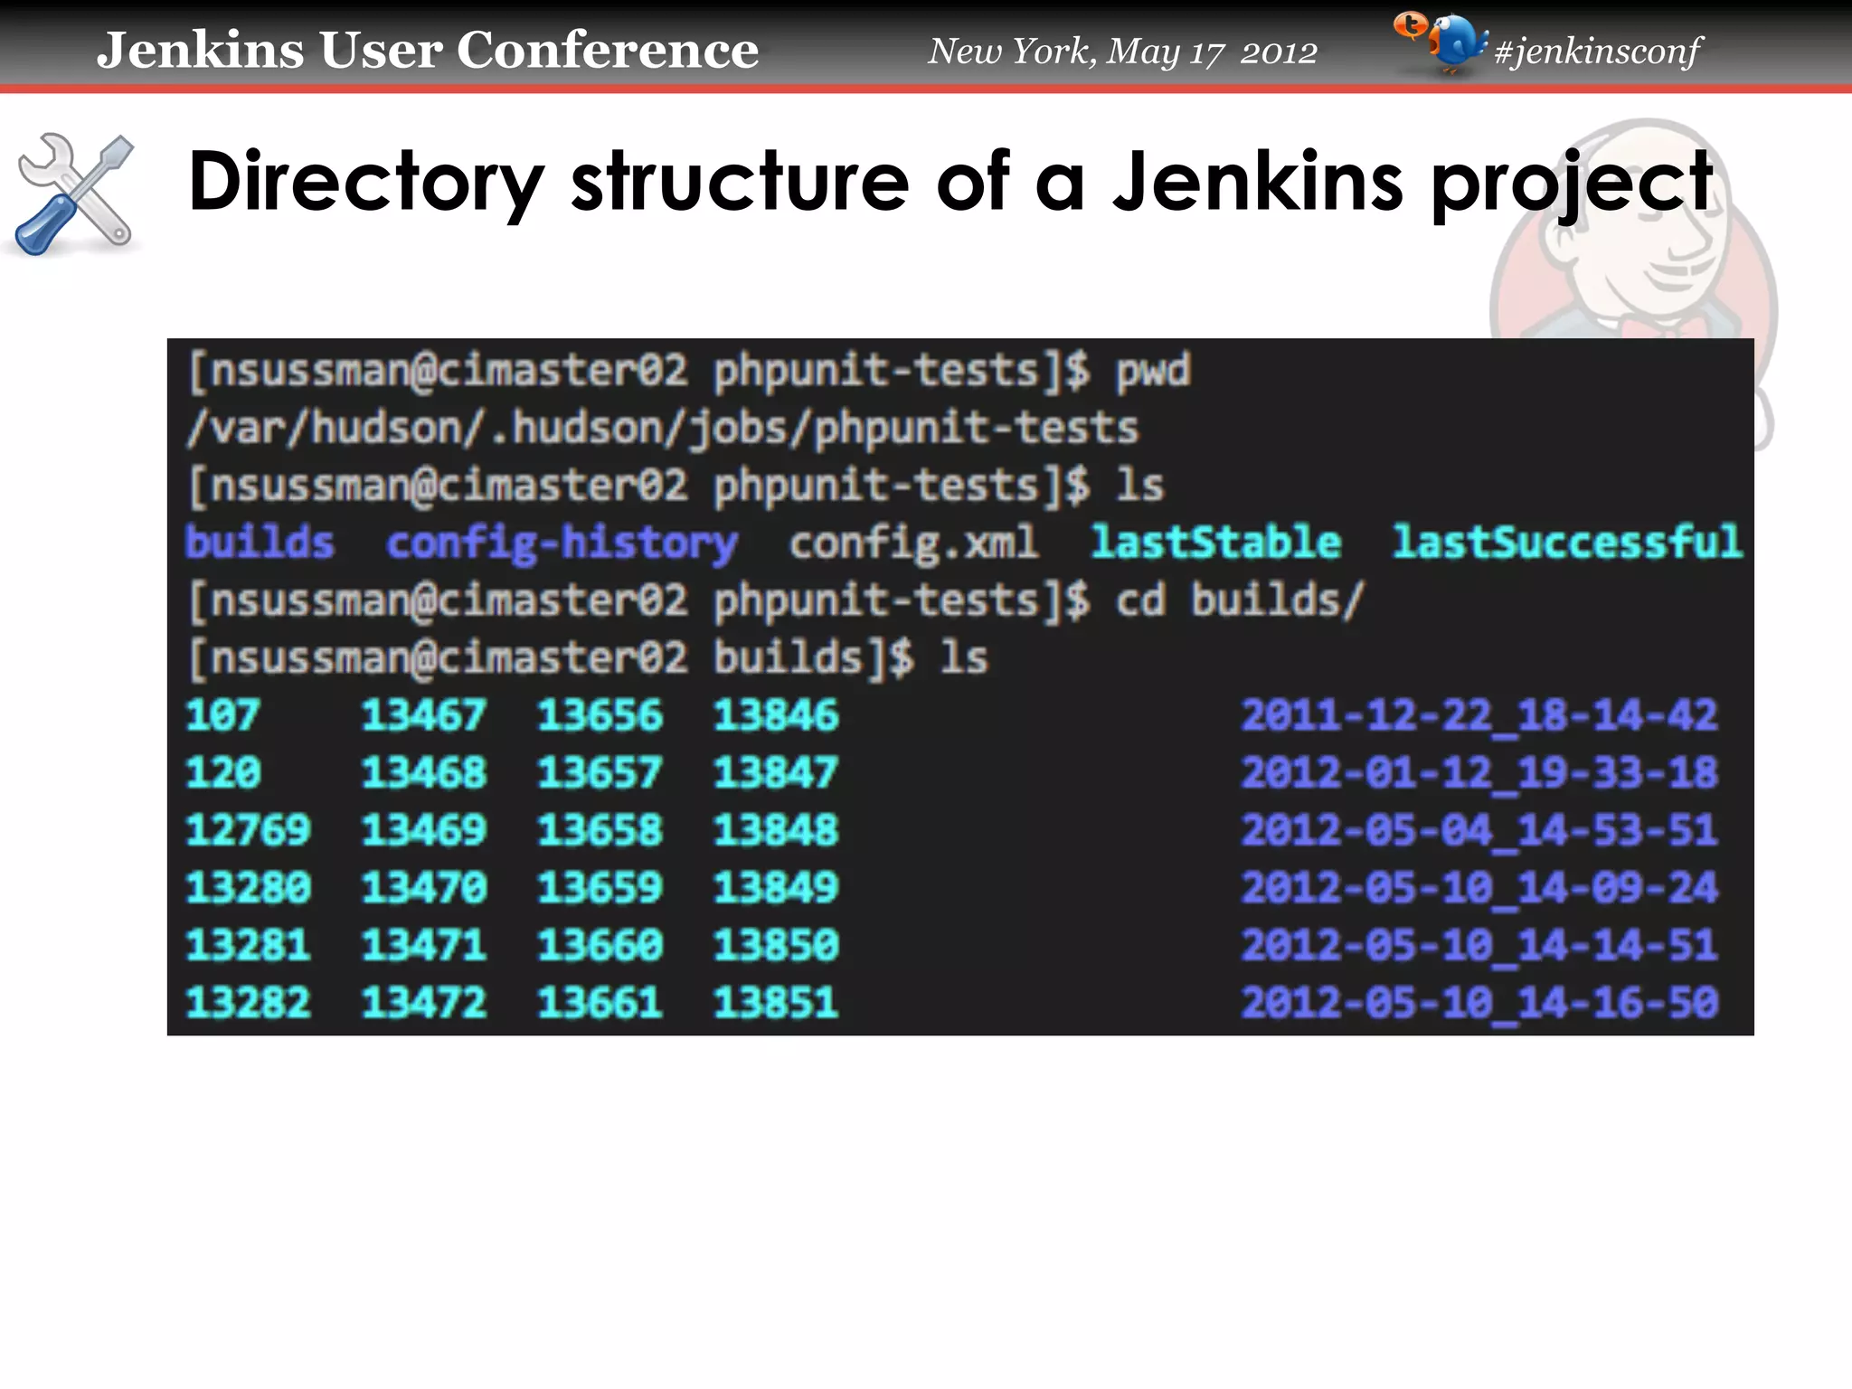The width and height of the screenshot is (1852, 1389).
Task: Click build directory 107
Action: coord(223,715)
